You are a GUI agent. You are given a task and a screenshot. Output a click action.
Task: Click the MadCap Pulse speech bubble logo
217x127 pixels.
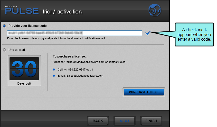[155, 11]
